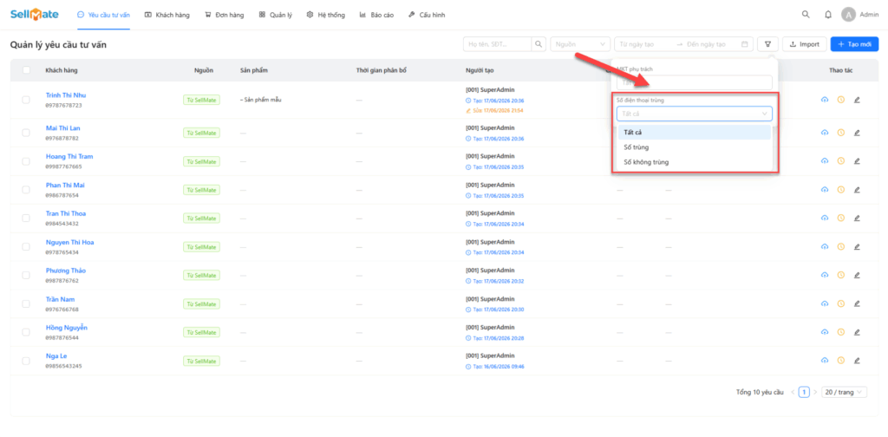888x437 pixels.
Task: Open the Đơn hàng menu
Action: coord(225,16)
